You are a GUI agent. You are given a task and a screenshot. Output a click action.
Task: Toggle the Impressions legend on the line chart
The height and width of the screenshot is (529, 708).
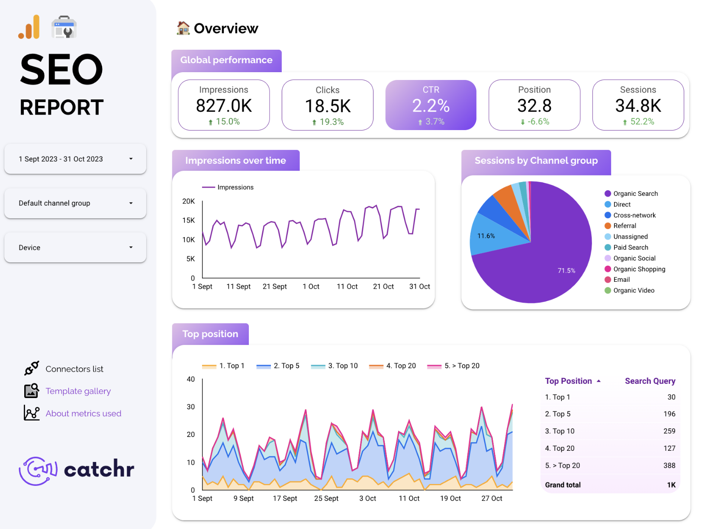coord(228,187)
